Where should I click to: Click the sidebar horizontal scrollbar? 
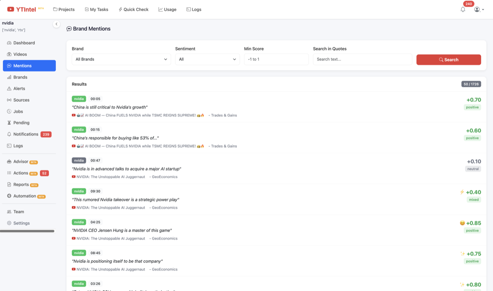(27, 231)
